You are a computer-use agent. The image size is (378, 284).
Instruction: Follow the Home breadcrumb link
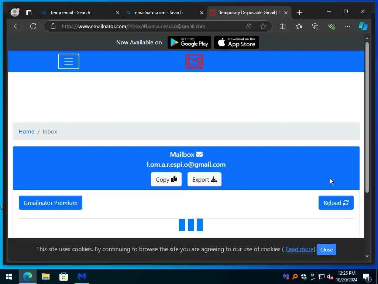click(26, 131)
